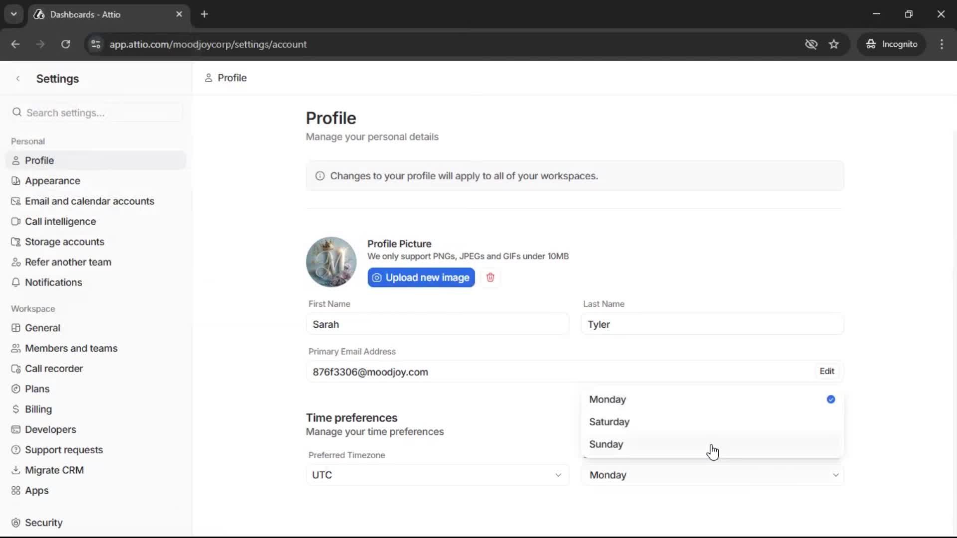This screenshot has height=538, width=957.
Task: Open the Security settings icon
Action: pyautogui.click(x=16, y=523)
